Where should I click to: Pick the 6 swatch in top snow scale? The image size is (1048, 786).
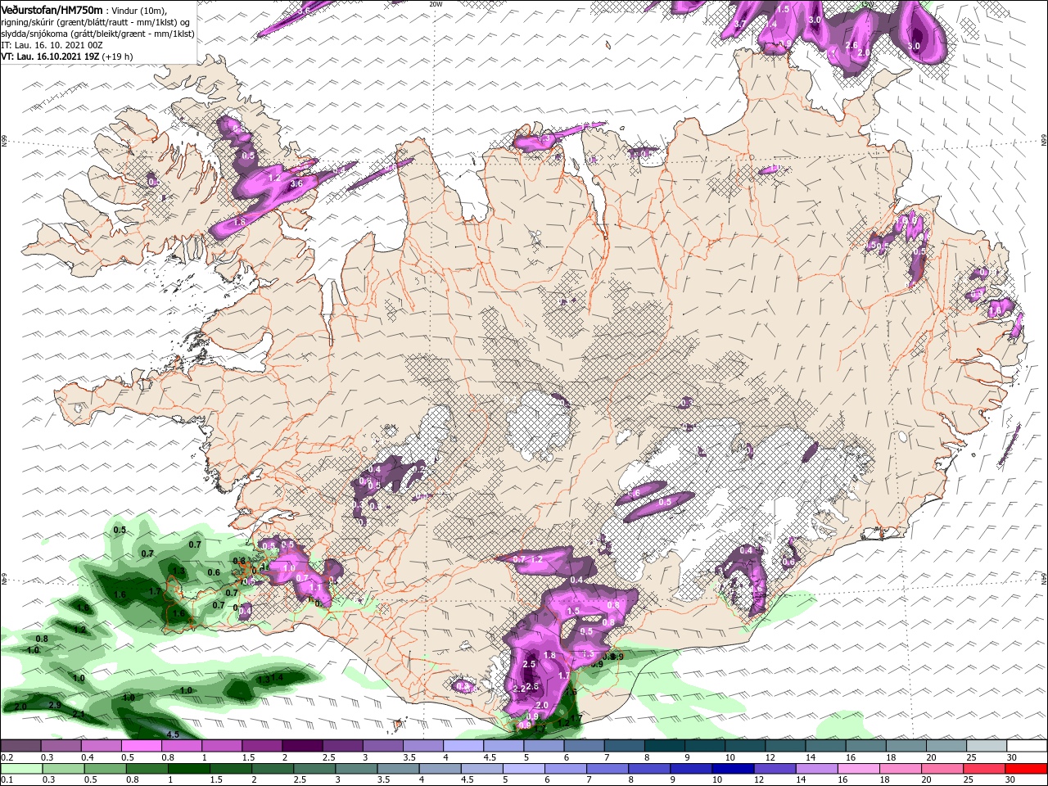point(583,746)
